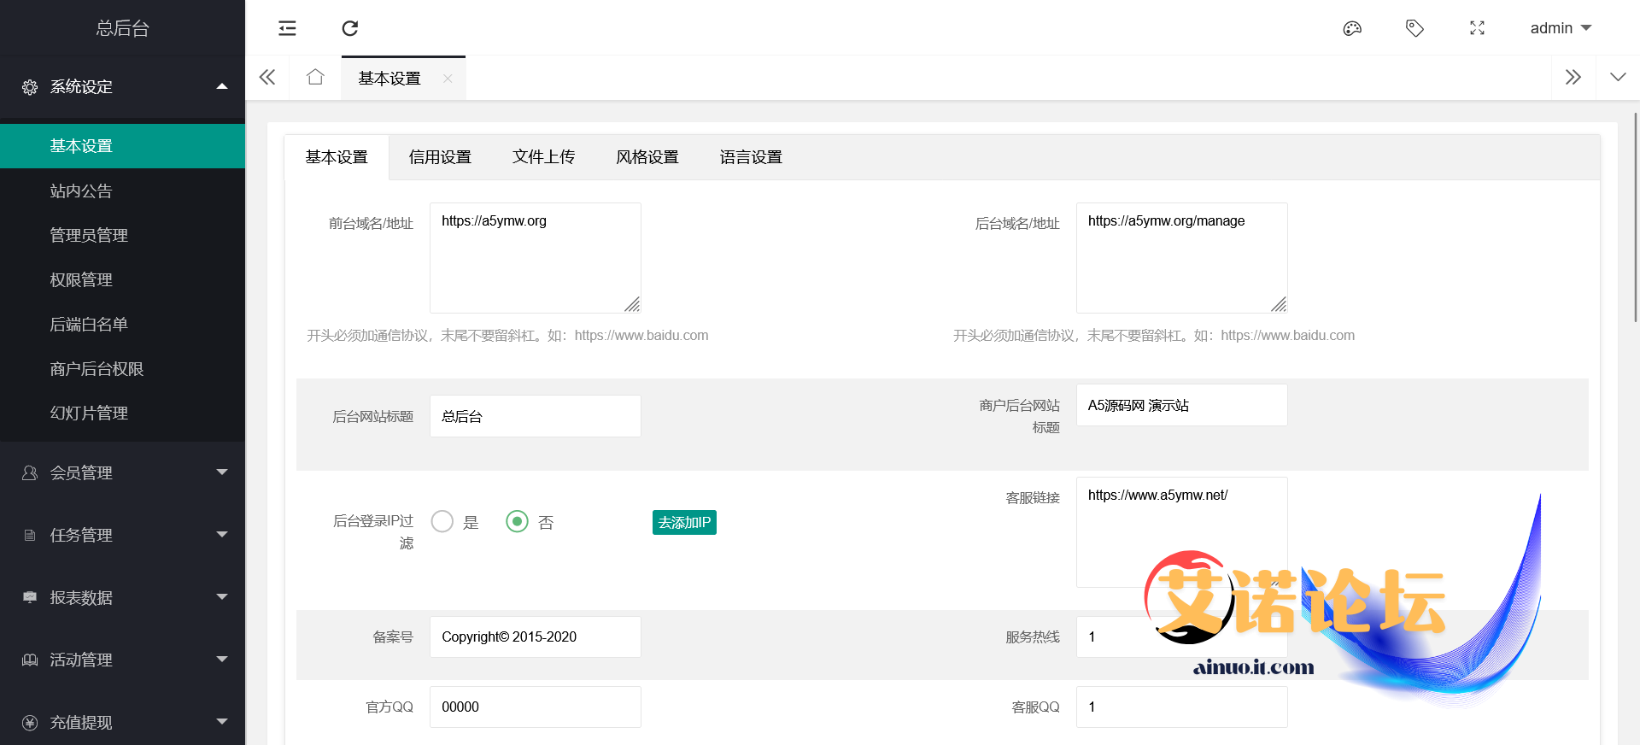Click the 客服QQ input field
Viewport: 1640px width, 745px height.
pos(1182,707)
